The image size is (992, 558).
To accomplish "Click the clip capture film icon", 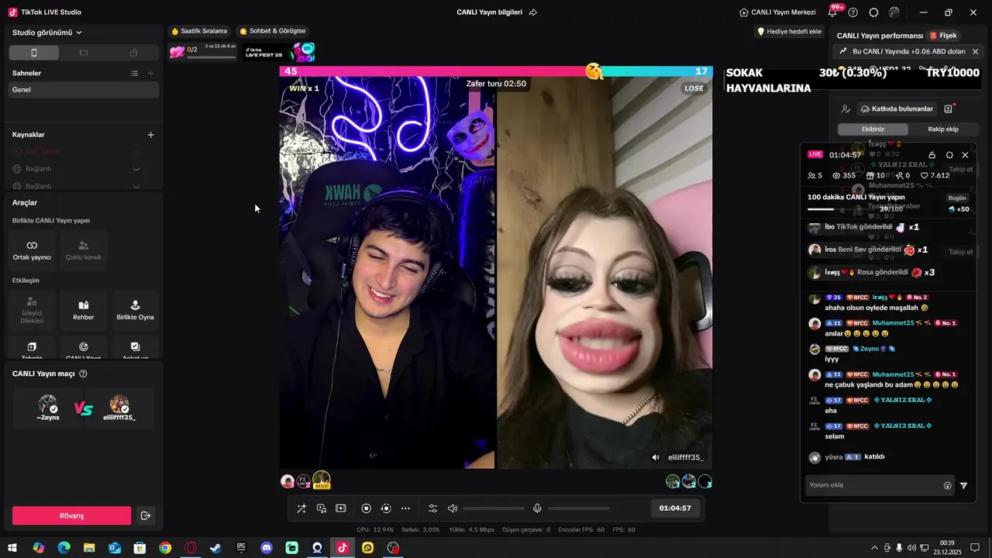I will [x=341, y=508].
